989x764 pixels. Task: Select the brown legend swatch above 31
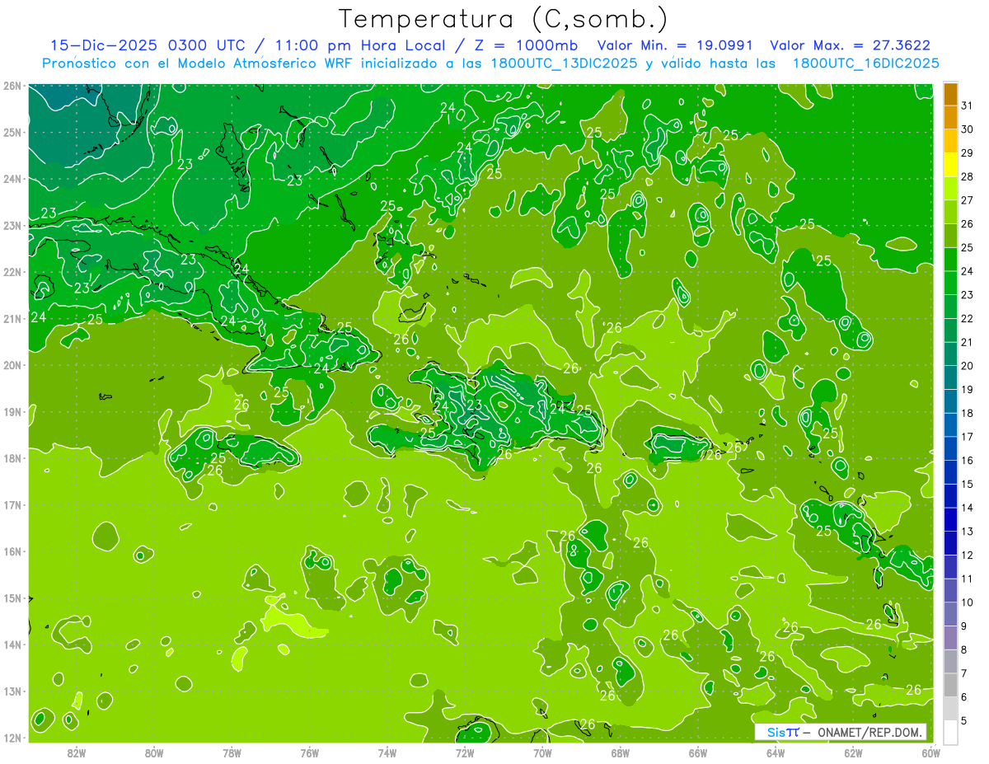[x=950, y=94]
